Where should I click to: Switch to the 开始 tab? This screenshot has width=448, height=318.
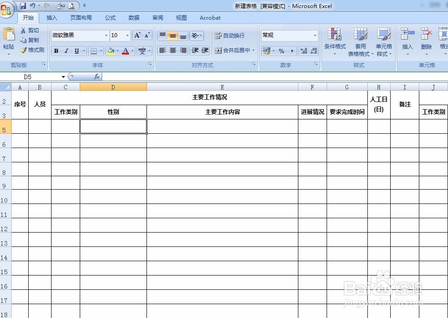click(x=28, y=18)
